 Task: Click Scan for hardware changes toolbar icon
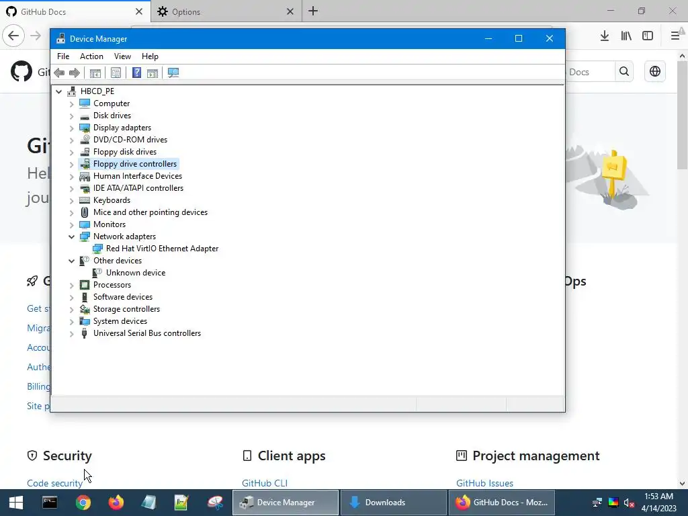173,73
